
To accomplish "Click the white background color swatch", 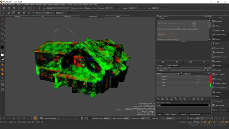I will tap(2, 55).
